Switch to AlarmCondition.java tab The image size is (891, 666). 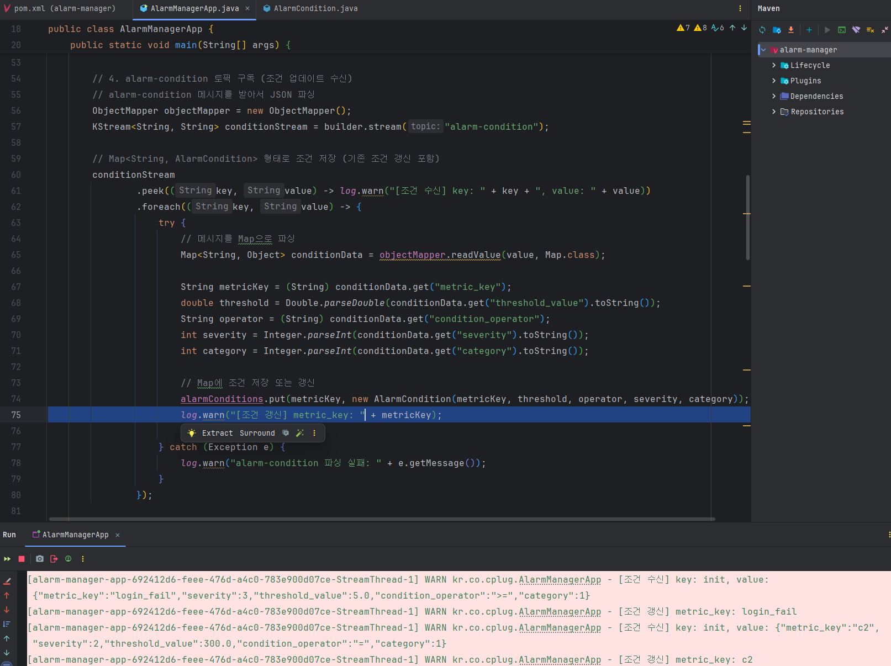click(310, 8)
